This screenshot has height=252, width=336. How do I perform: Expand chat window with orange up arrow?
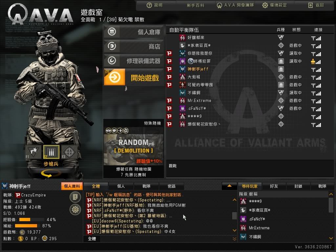pyautogui.click(x=229, y=186)
